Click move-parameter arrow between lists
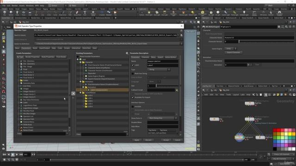This screenshot has height=166, width=296. click(73, 93)
